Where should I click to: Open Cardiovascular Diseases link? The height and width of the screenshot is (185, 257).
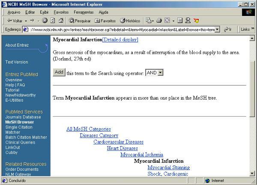[119, 142]
